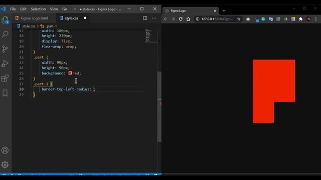
Task: Open the Go menu
Action: coord(65,9)
